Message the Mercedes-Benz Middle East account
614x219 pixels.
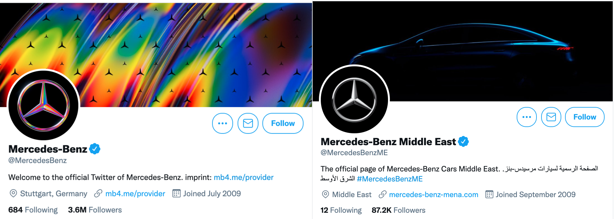551,117
